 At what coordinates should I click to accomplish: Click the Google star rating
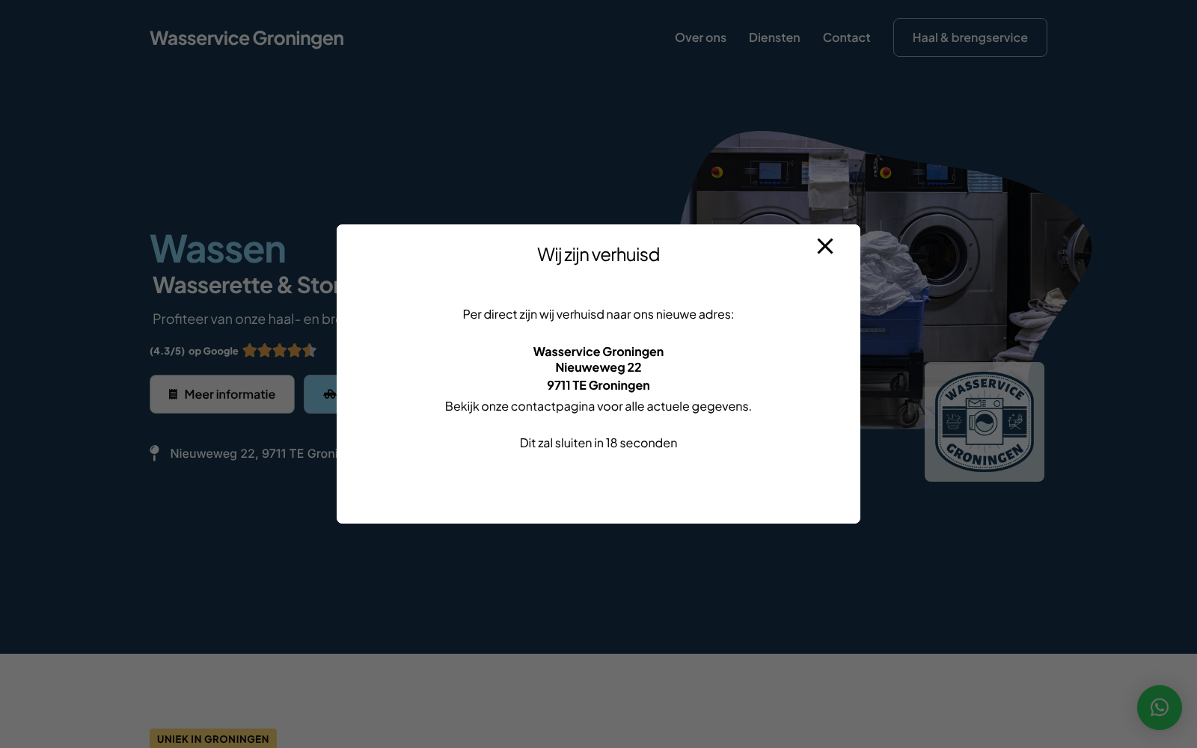[279, 350]
